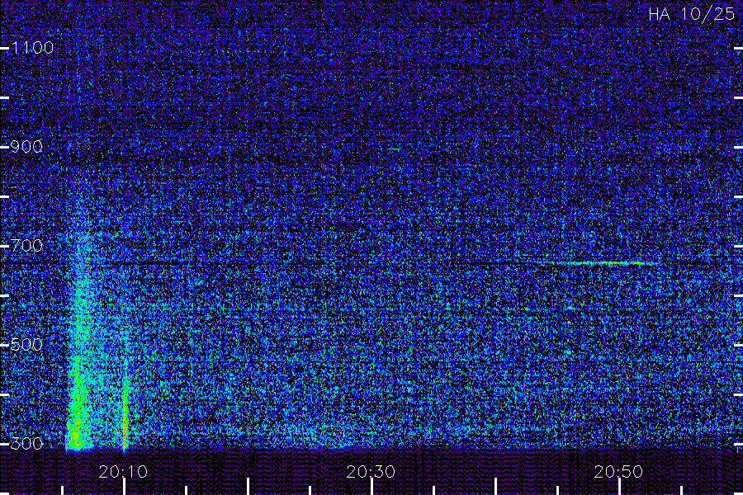Click the HA 10/25 station date label
The image size is (743, 495).
tap(691, 14)
